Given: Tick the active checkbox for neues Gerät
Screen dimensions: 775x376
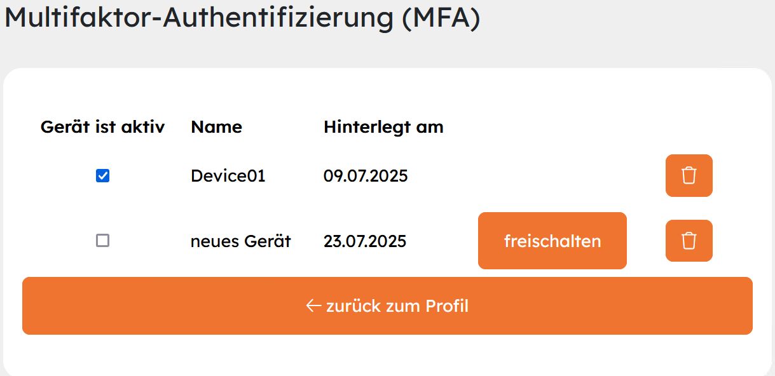Looking at the screenshot, I should (x=102, y=241).
